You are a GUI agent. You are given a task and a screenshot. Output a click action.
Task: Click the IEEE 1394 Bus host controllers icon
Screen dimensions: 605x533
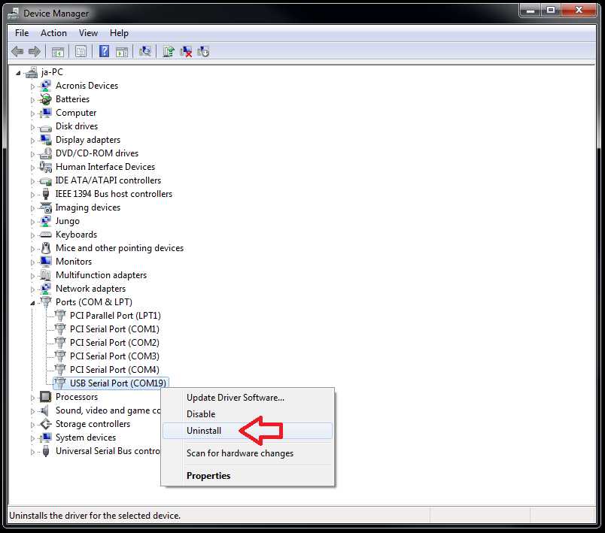pos(46,193)
